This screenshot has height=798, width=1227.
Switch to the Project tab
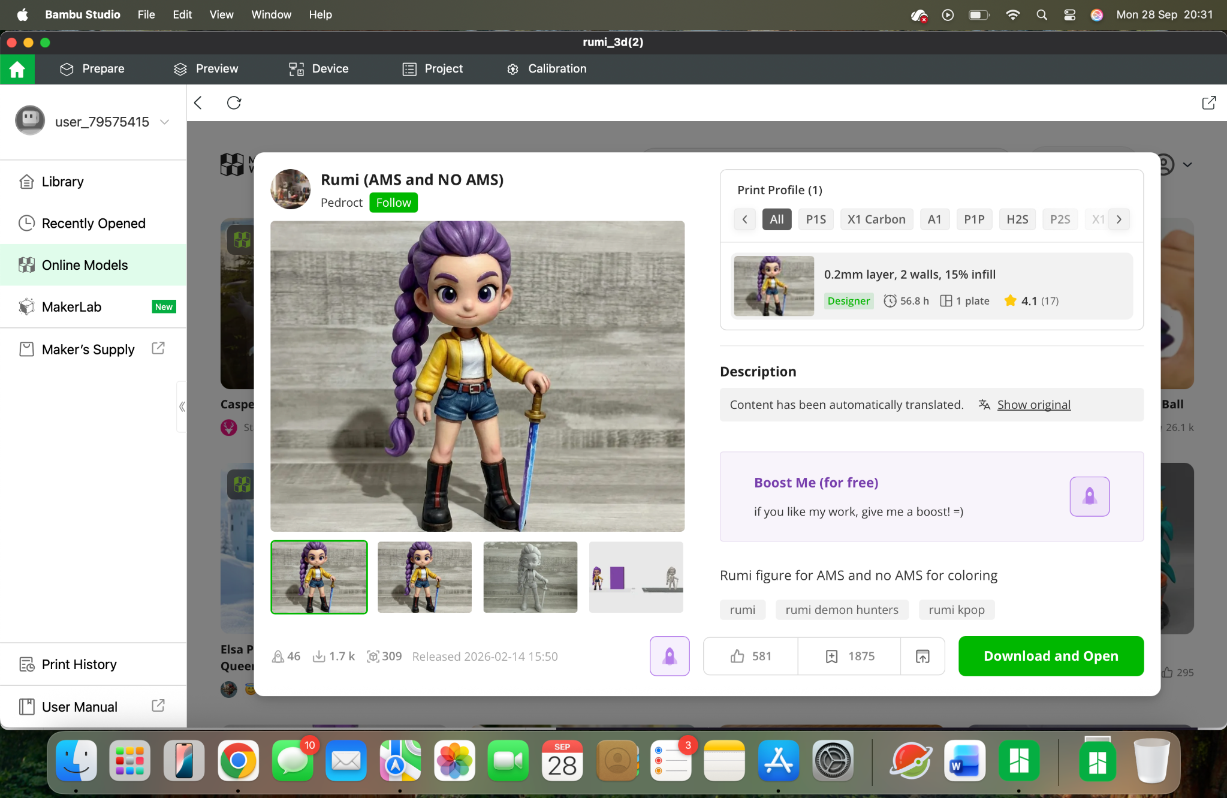[432, 69]
